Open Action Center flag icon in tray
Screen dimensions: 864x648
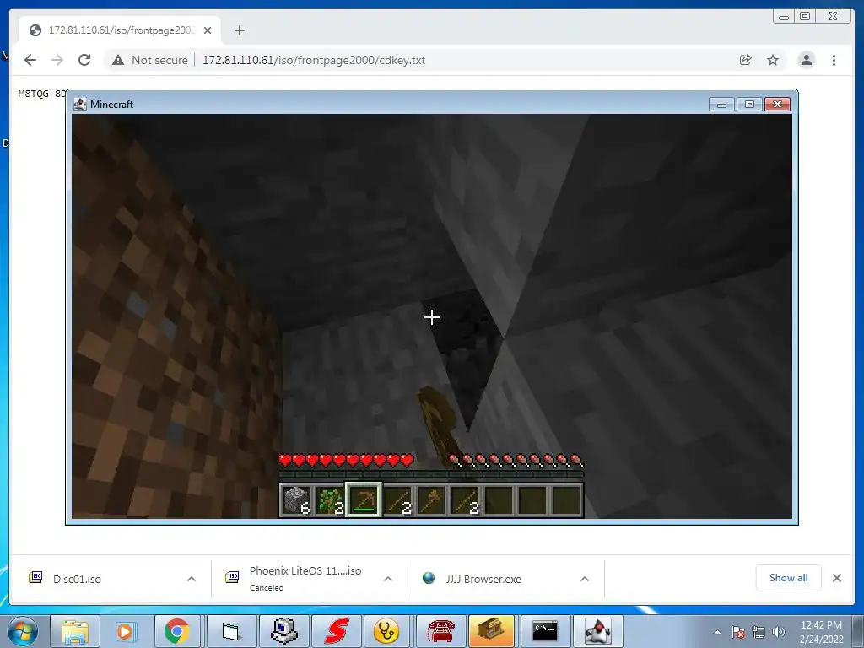[x=738, y=632]
